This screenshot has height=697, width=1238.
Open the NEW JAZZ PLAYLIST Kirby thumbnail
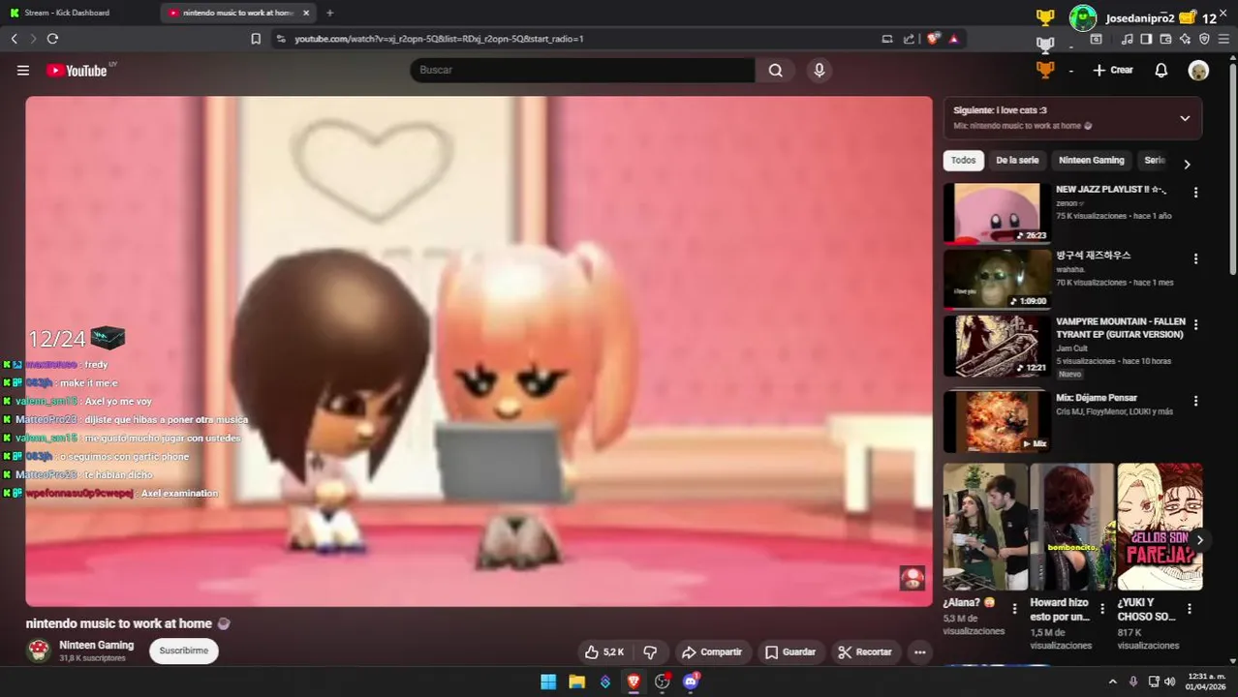[x=997, y=213]
